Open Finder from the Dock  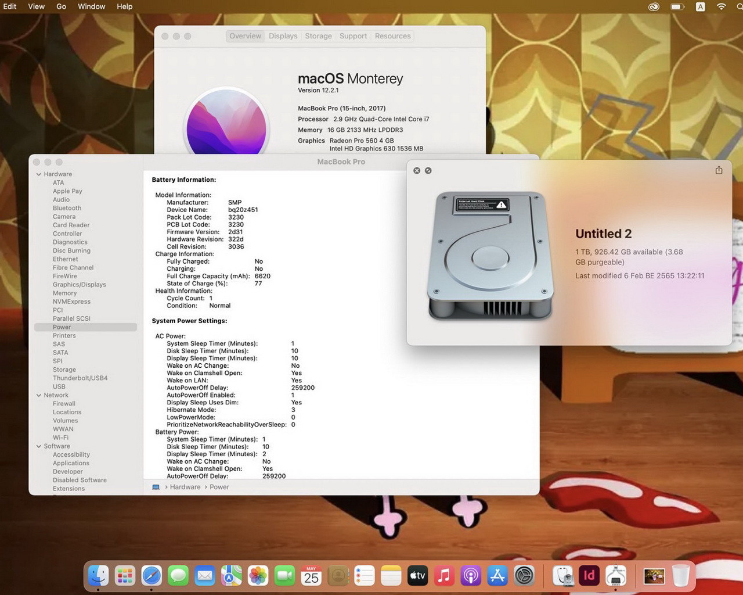click(98, 576)
